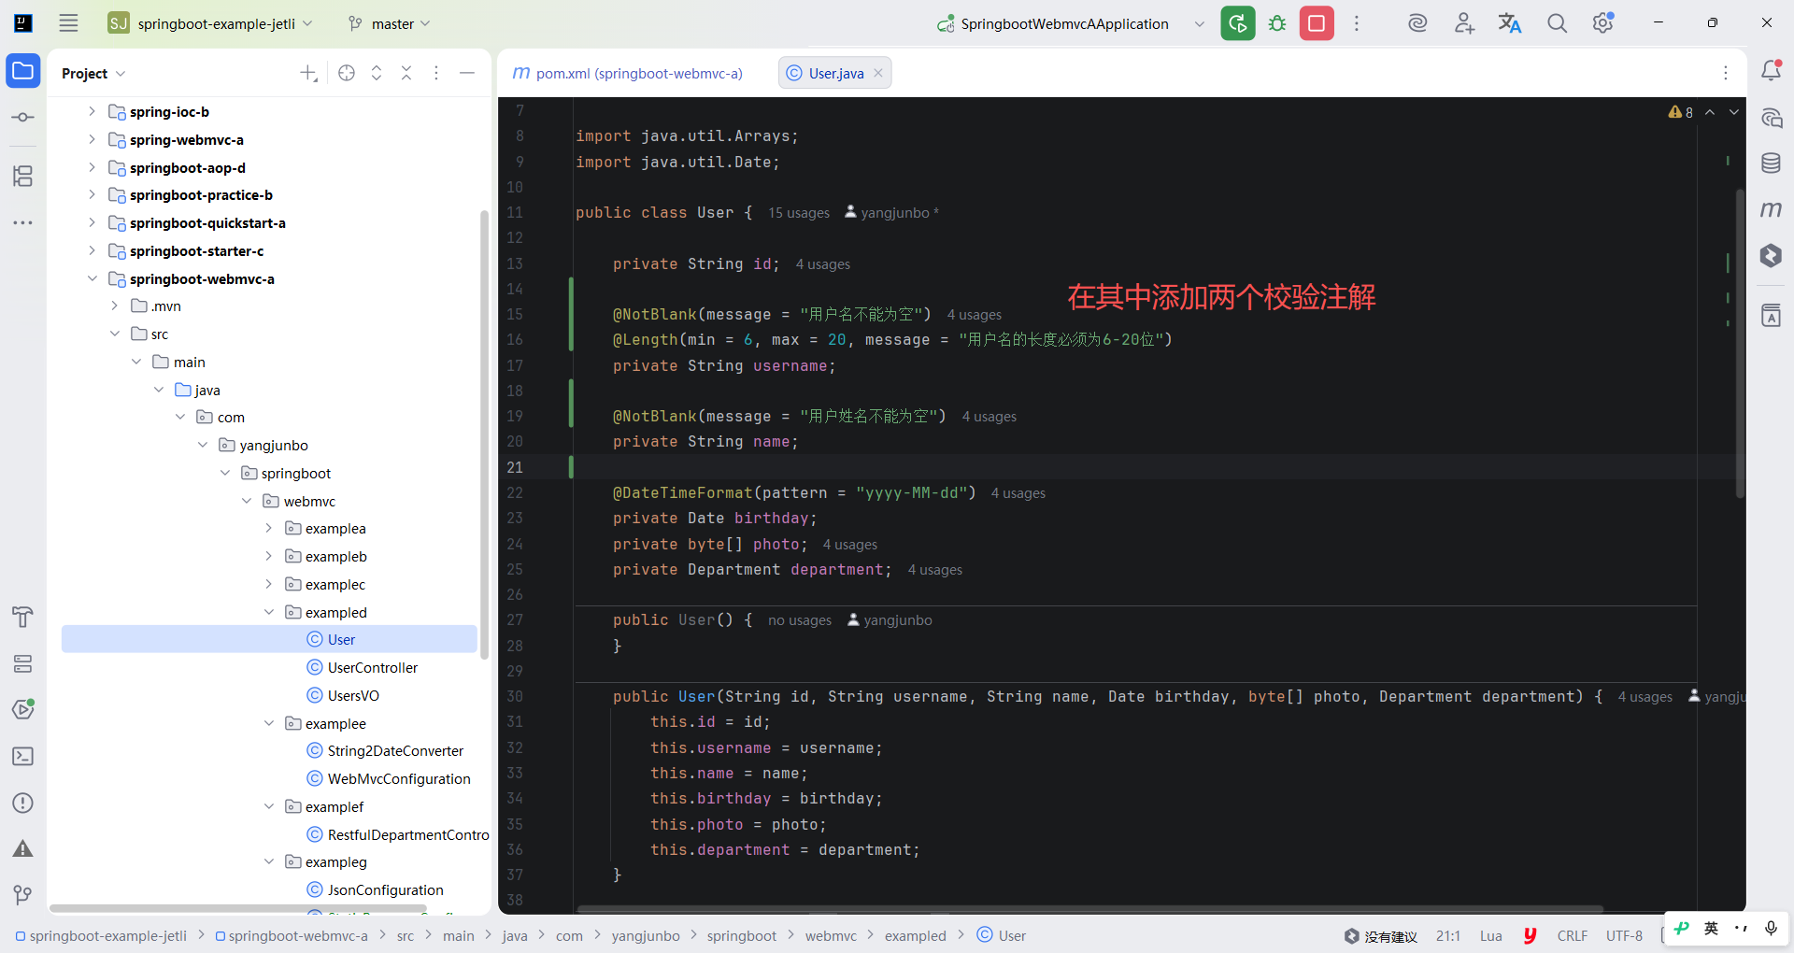The width and height of the screenshot is (1794, 953).
Task: Click Project panel vertical scrollbar
Action: (x=484, y=434)
